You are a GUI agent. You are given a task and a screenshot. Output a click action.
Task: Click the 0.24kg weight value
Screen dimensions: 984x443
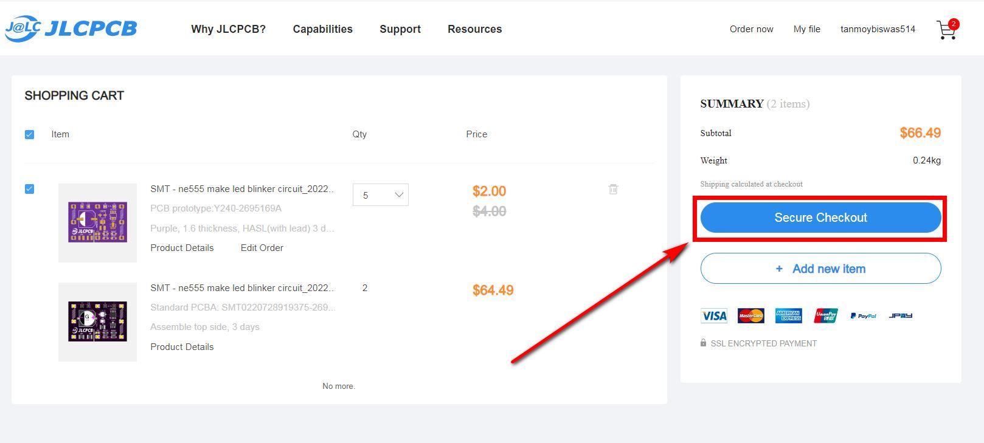[x=927, y=160]
